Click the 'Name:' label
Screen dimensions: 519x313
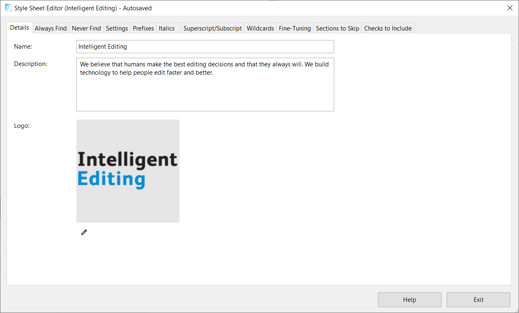pyautogui.click(x=23, y=47)
